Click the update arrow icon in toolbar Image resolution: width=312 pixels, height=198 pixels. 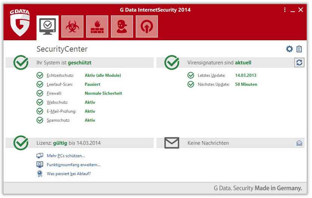(147, 27)
